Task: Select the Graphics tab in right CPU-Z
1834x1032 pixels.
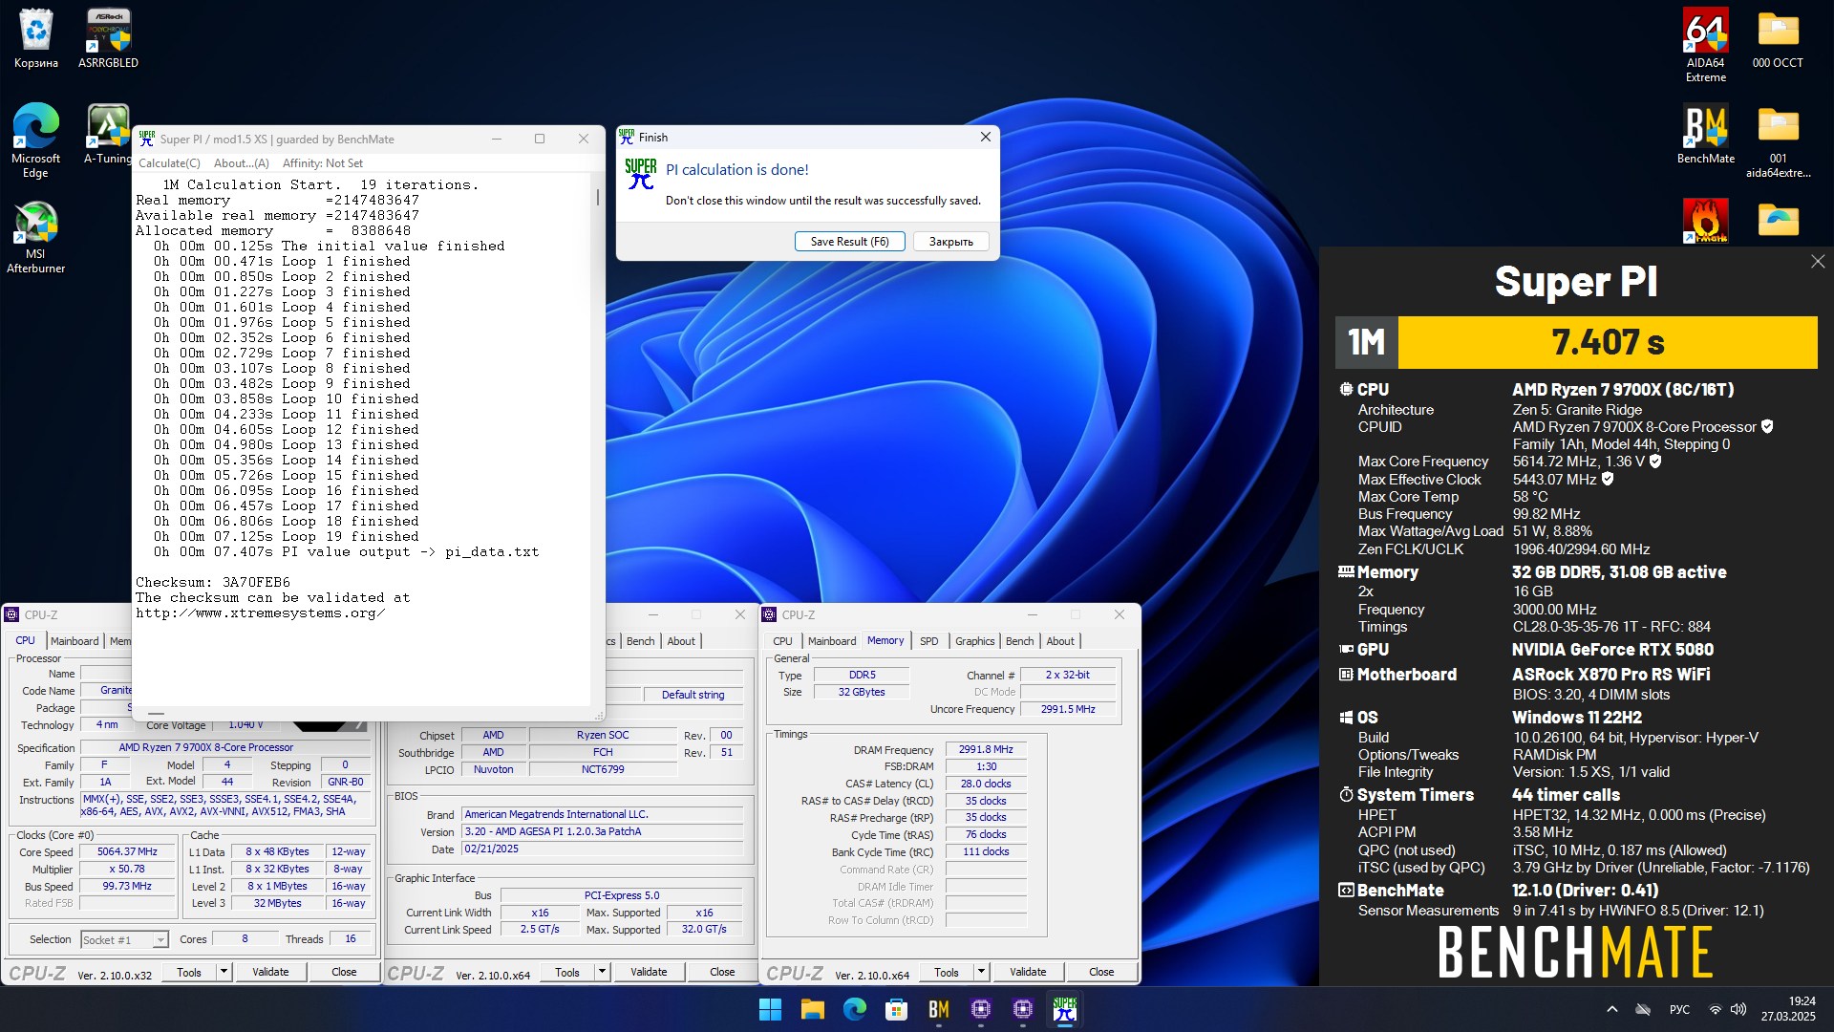Action: click(974, 641)
